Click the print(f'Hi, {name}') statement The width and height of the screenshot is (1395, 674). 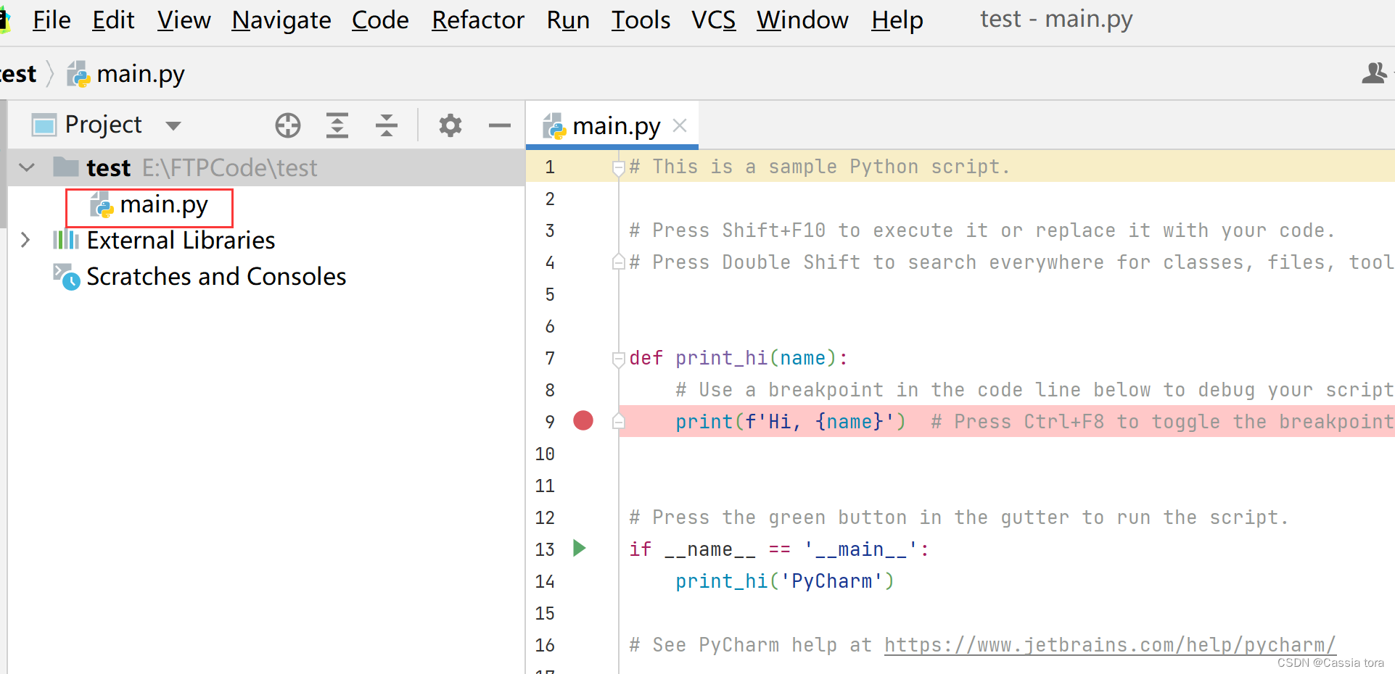coord(791,422)
